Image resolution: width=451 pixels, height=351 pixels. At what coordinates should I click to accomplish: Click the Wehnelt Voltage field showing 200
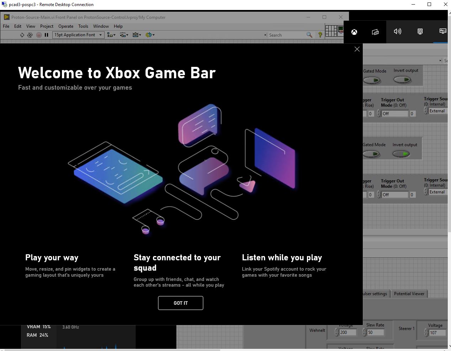(x=347, y=333)
